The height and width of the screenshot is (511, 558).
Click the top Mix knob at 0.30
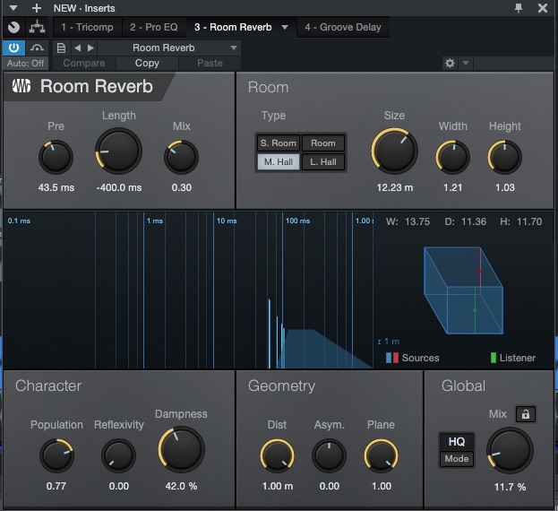(x=181, y=157)
